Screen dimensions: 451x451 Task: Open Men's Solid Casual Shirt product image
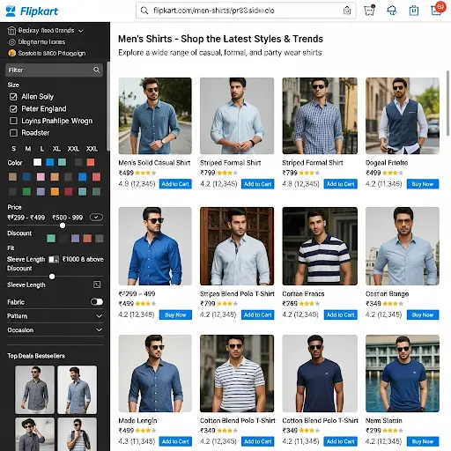point(155,115)
